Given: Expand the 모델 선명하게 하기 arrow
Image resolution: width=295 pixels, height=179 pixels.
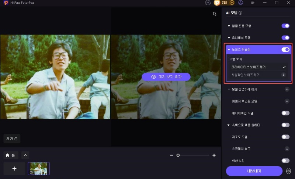Looking at the screenshot, I should coord(229,89).
